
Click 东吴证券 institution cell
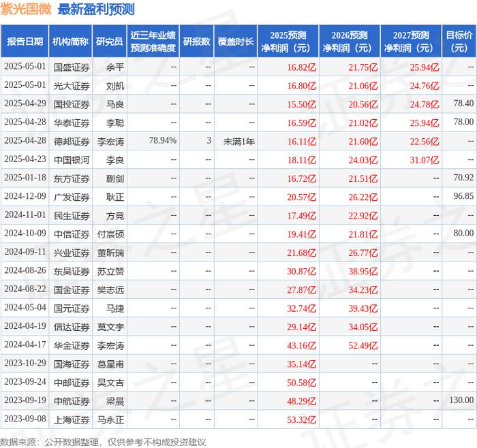[x=72, y=272]
